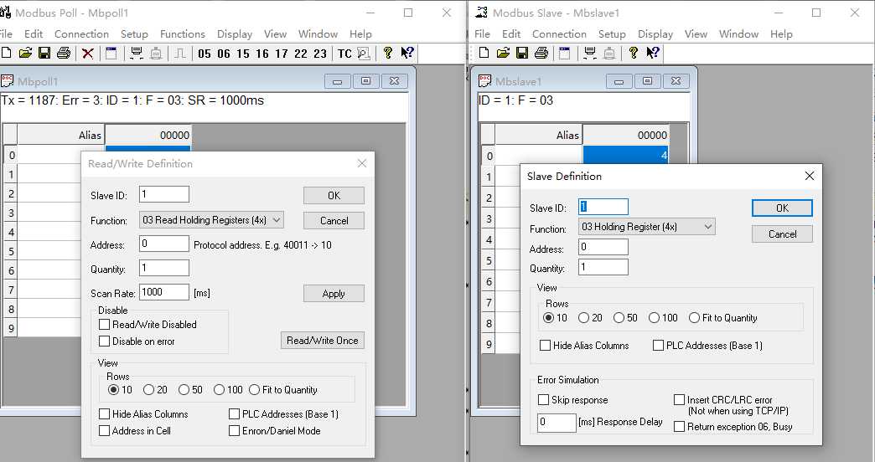Open Function dropdown 03 Holding Register in Slave

[x=647, y=227]
